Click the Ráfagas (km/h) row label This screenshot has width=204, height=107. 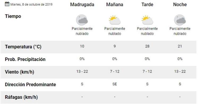pyautogui.click(x=21, y=97)
